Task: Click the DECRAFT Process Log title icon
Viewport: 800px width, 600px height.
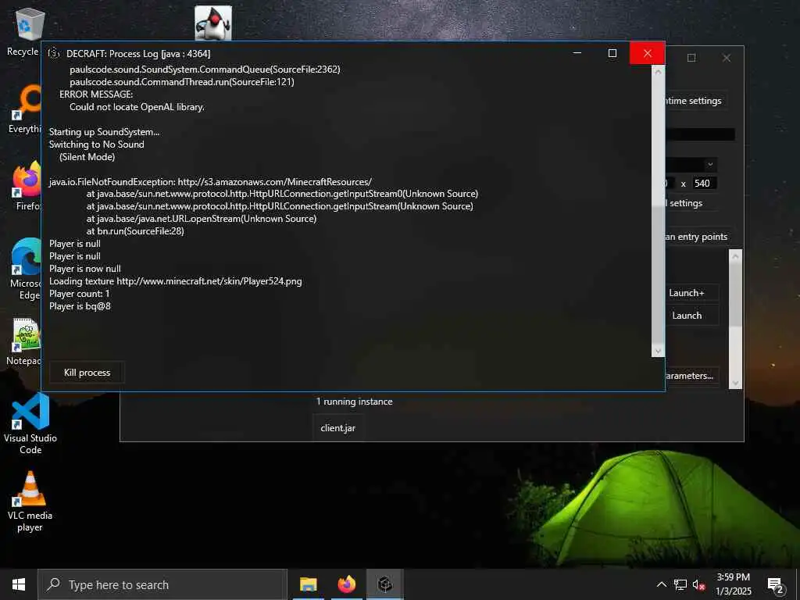Action: tap(54, 53)
